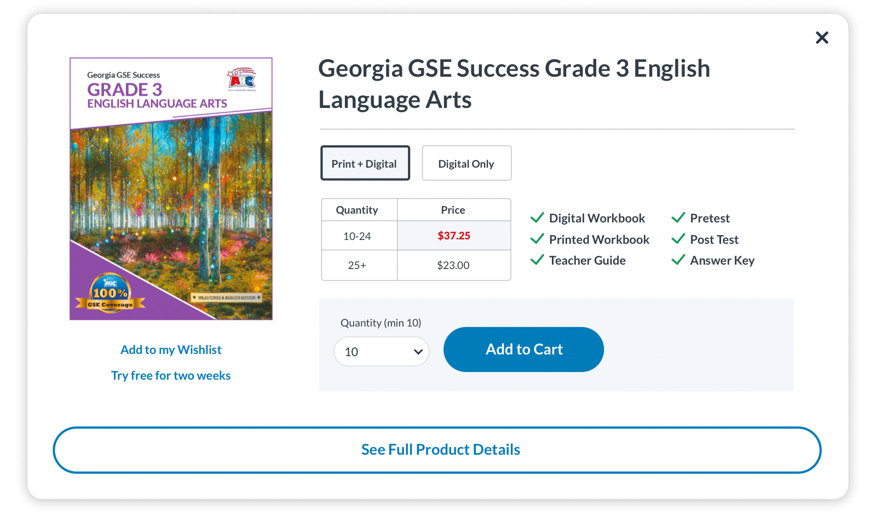The height and width of the screenshot is (515, 876).
Task: Select the Print + Digital option
Action: pyautogui.click(x=365, y=163)
